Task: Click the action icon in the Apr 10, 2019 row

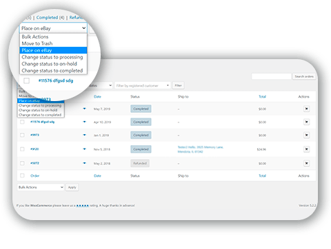Action: click(x=306, y=122)
